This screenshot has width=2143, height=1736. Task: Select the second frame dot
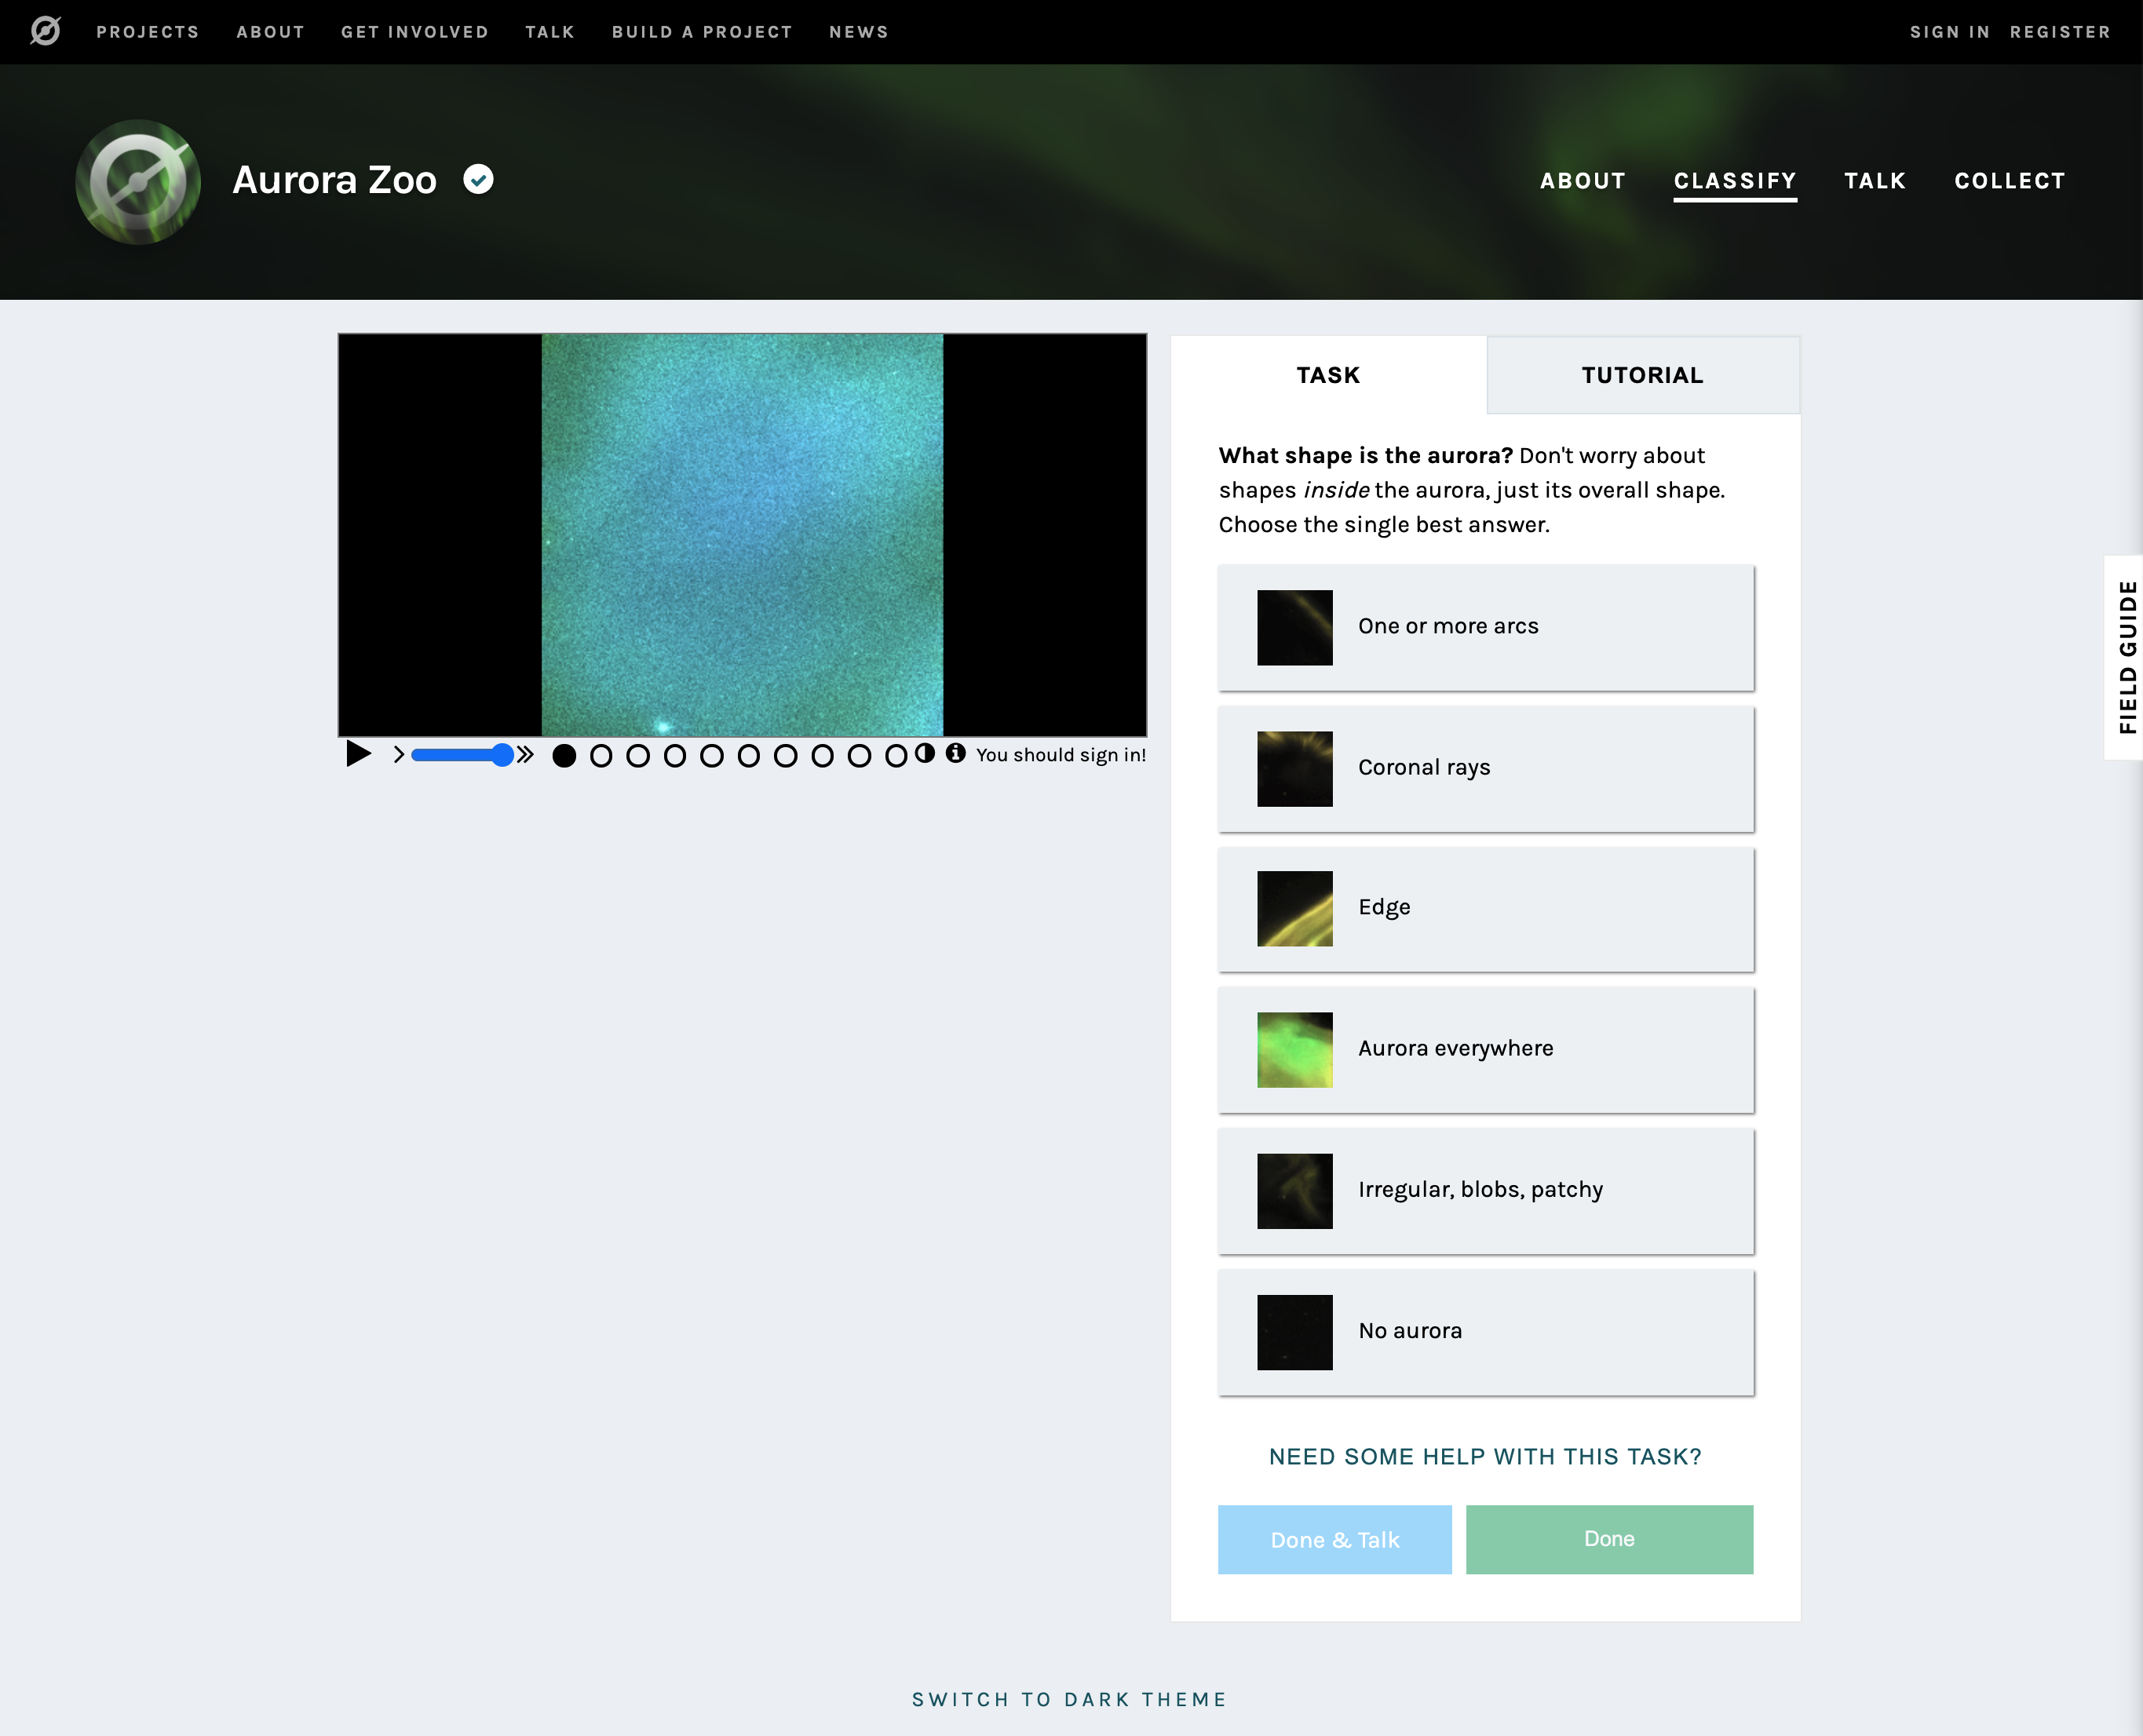pyautogui.click(x=601, y=756)
